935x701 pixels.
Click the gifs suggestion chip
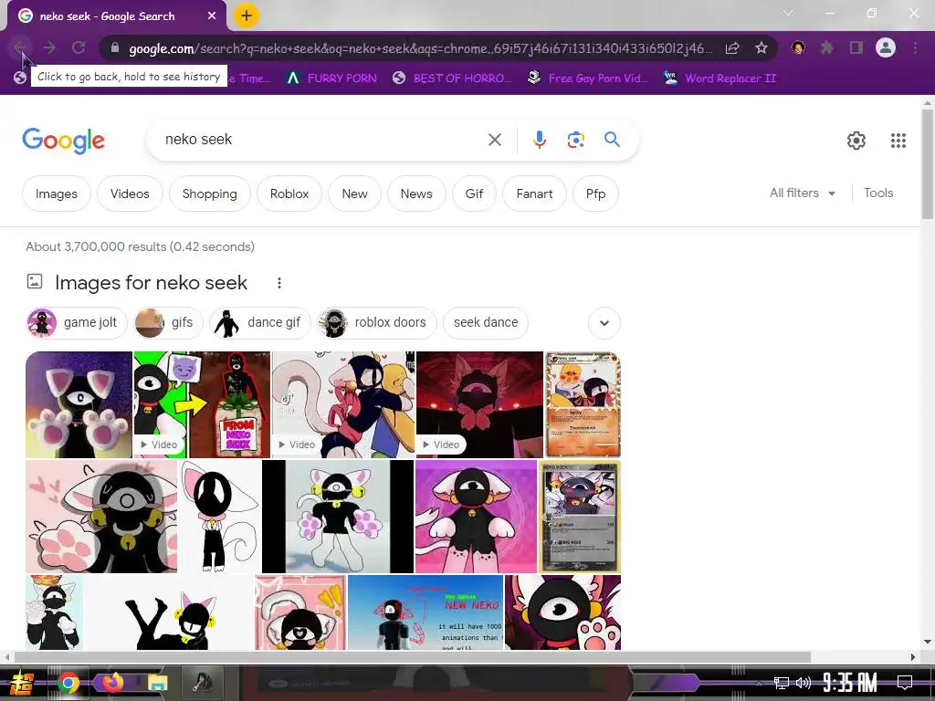pyautogui.click(x=168, y=322)
